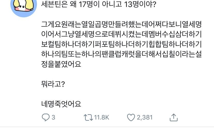Click the line starting with "하나의팀또는"
This screenshot has width=214, height=128.
[121, 54]
